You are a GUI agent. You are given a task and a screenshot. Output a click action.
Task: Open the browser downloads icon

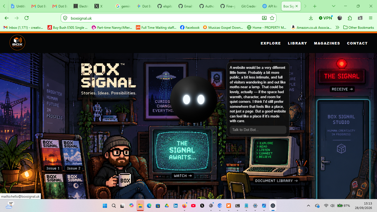click(x=311, y=18)
